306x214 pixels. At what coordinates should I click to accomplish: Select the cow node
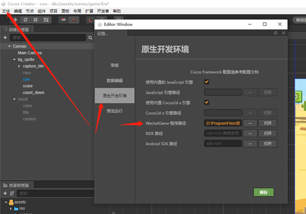27,79
